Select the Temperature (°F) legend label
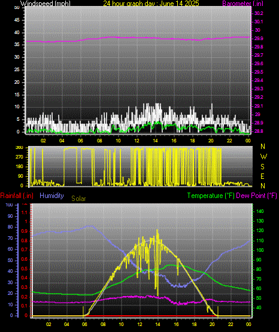279x332 pixels. click(x=211, y=196)
